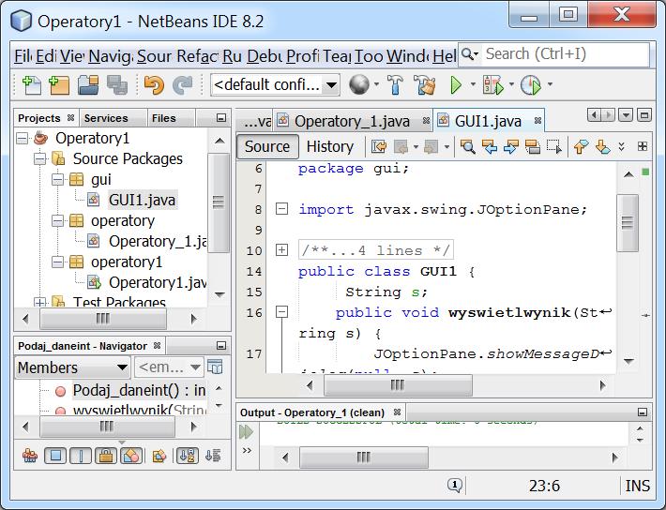Collapse the import fold at line 8

(281, 209)
